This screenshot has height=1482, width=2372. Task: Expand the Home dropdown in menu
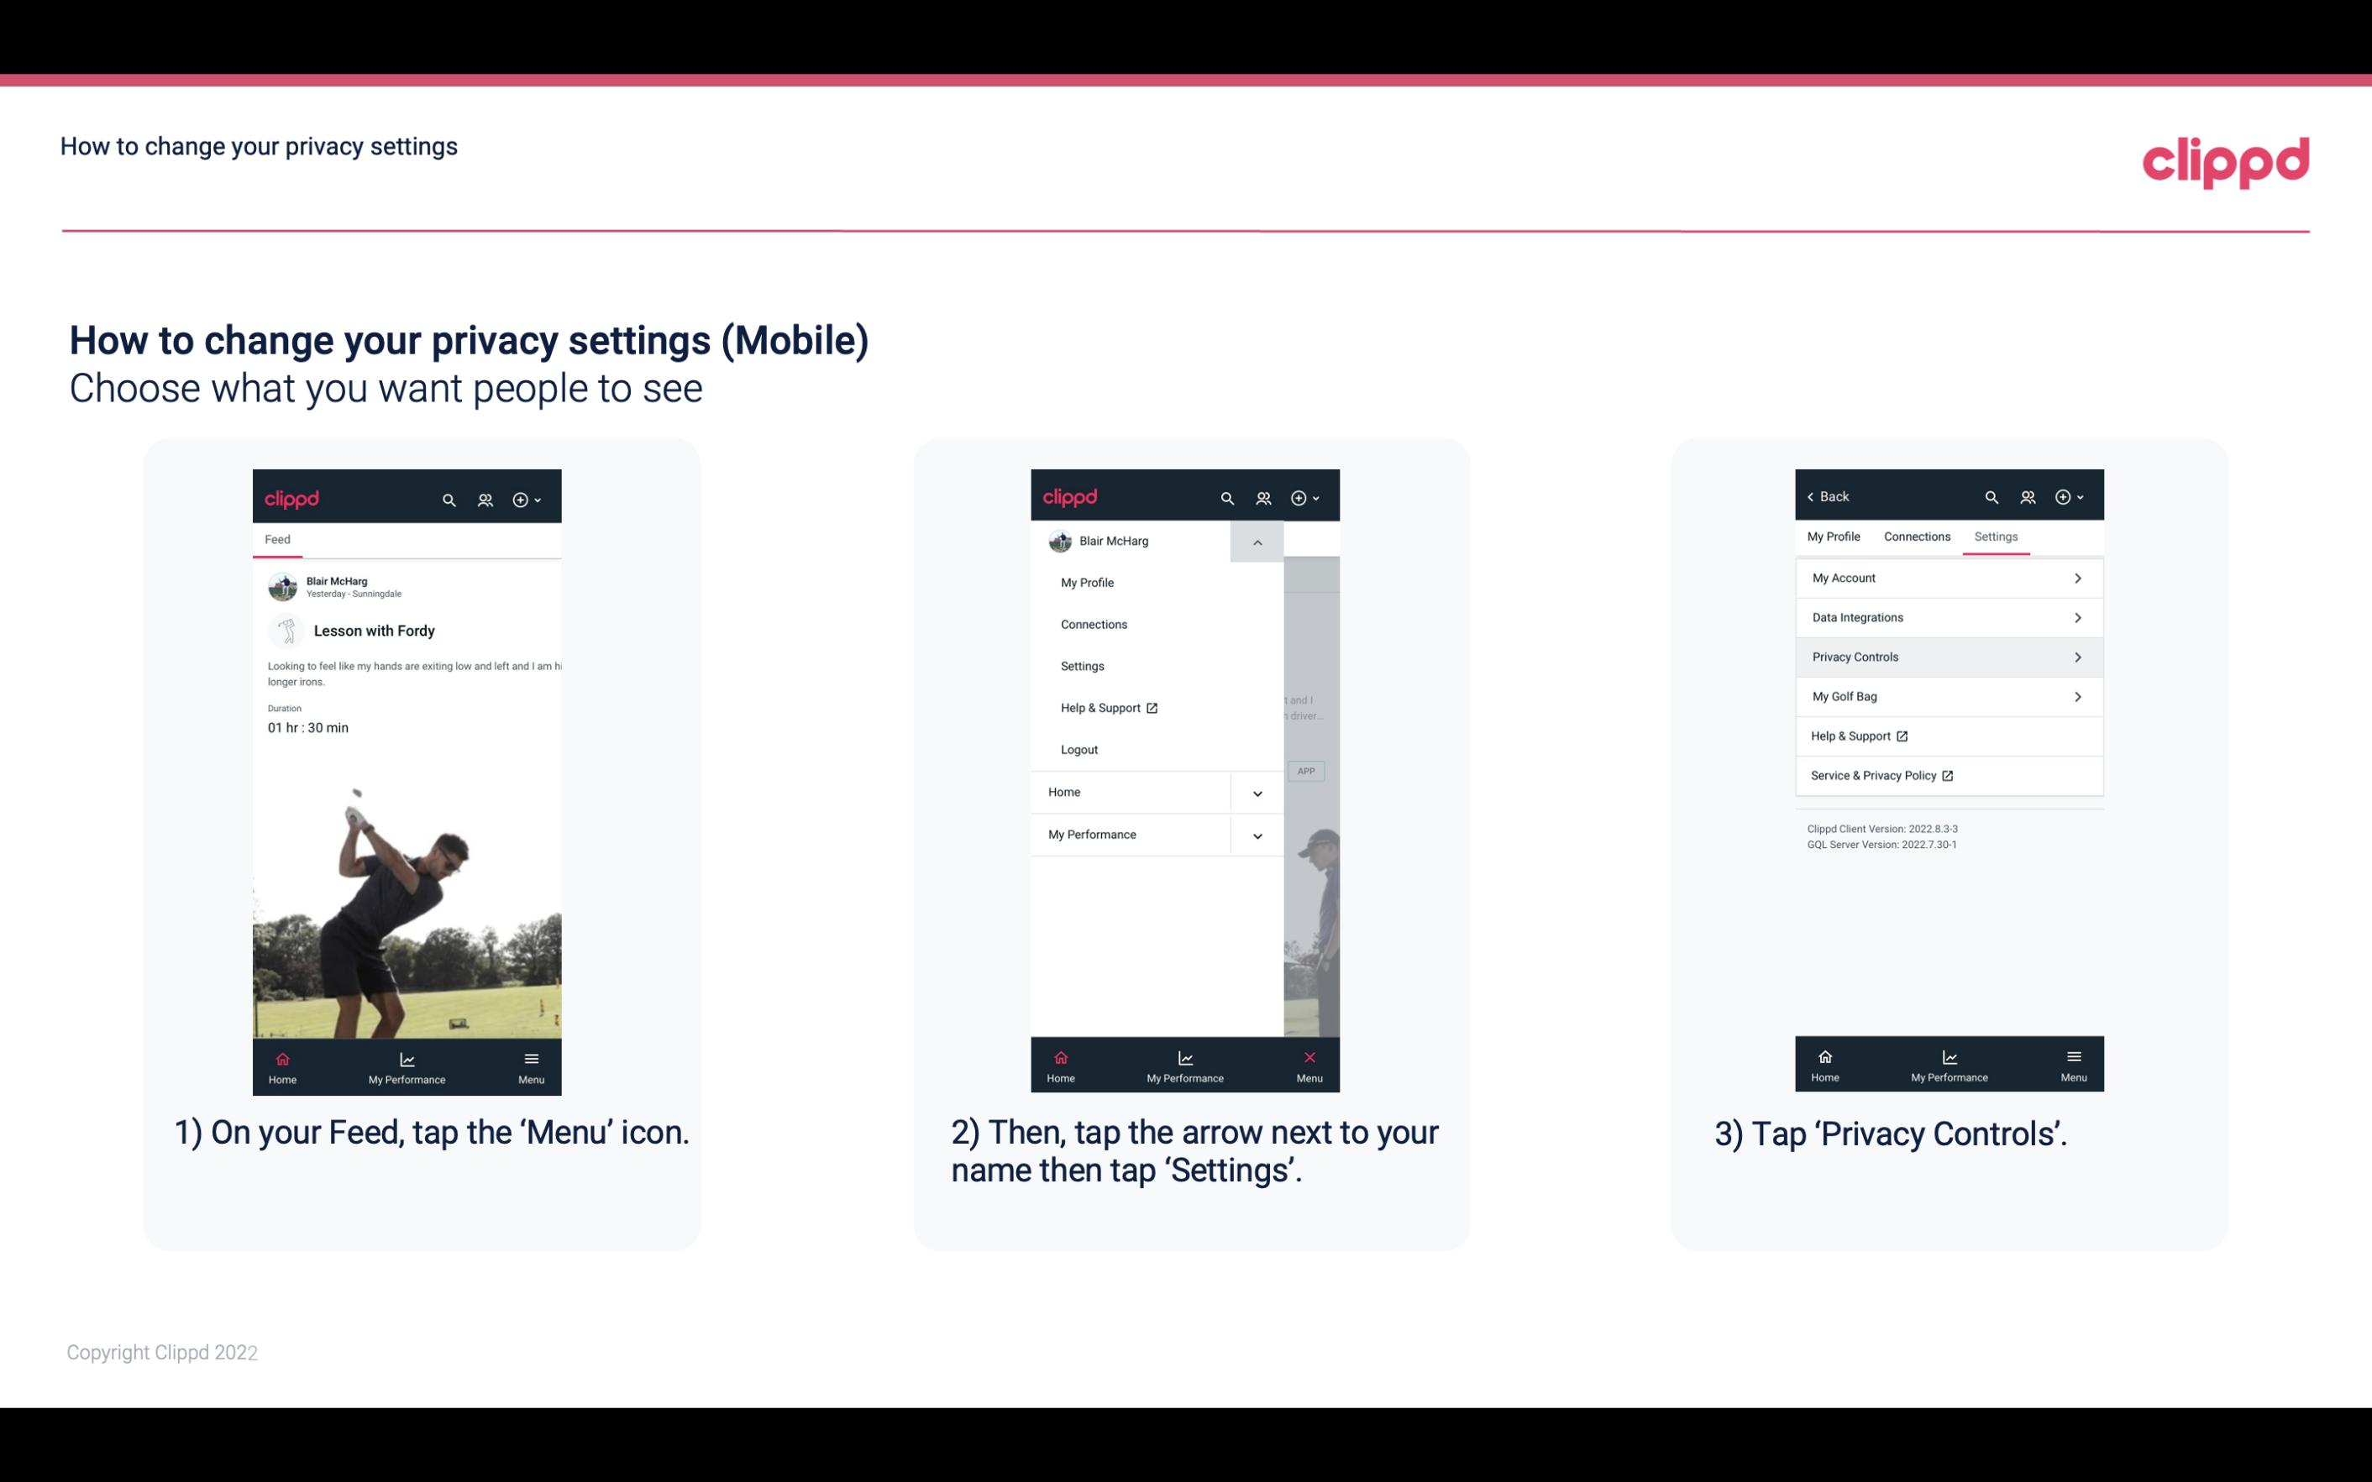[x=1255, y=790]
